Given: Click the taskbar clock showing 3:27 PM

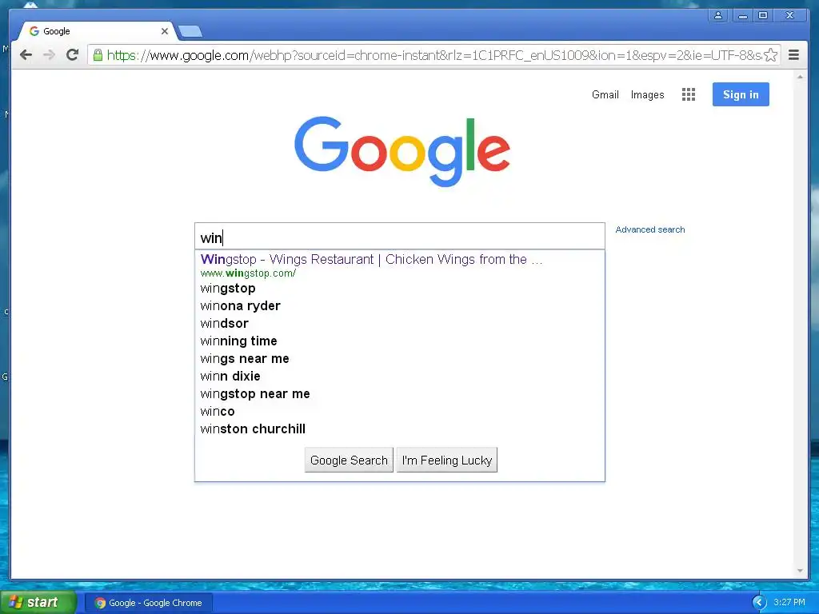Looking at the screenshot, I should click(789, 603).
